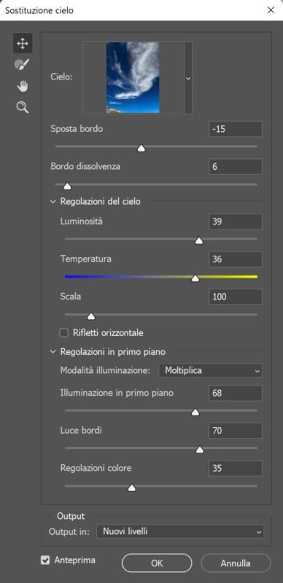283x583 pixels.
Task: Select the Sky Brush tool icon
Action: pos(22,65)
